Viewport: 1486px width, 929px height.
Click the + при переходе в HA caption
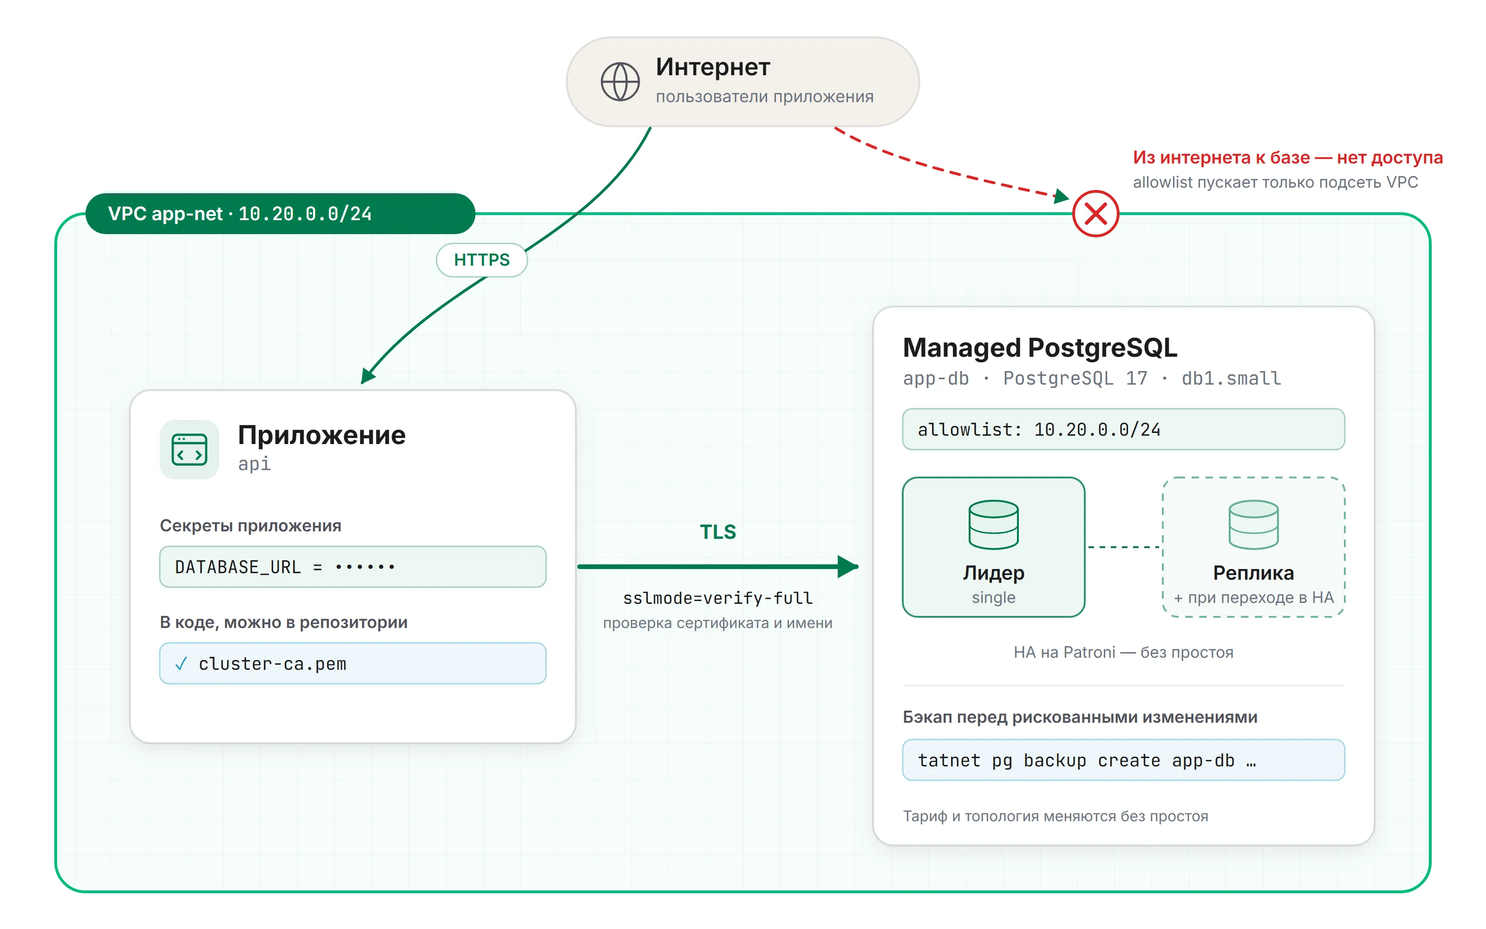pyautogui.click(x=1253, y=597)
